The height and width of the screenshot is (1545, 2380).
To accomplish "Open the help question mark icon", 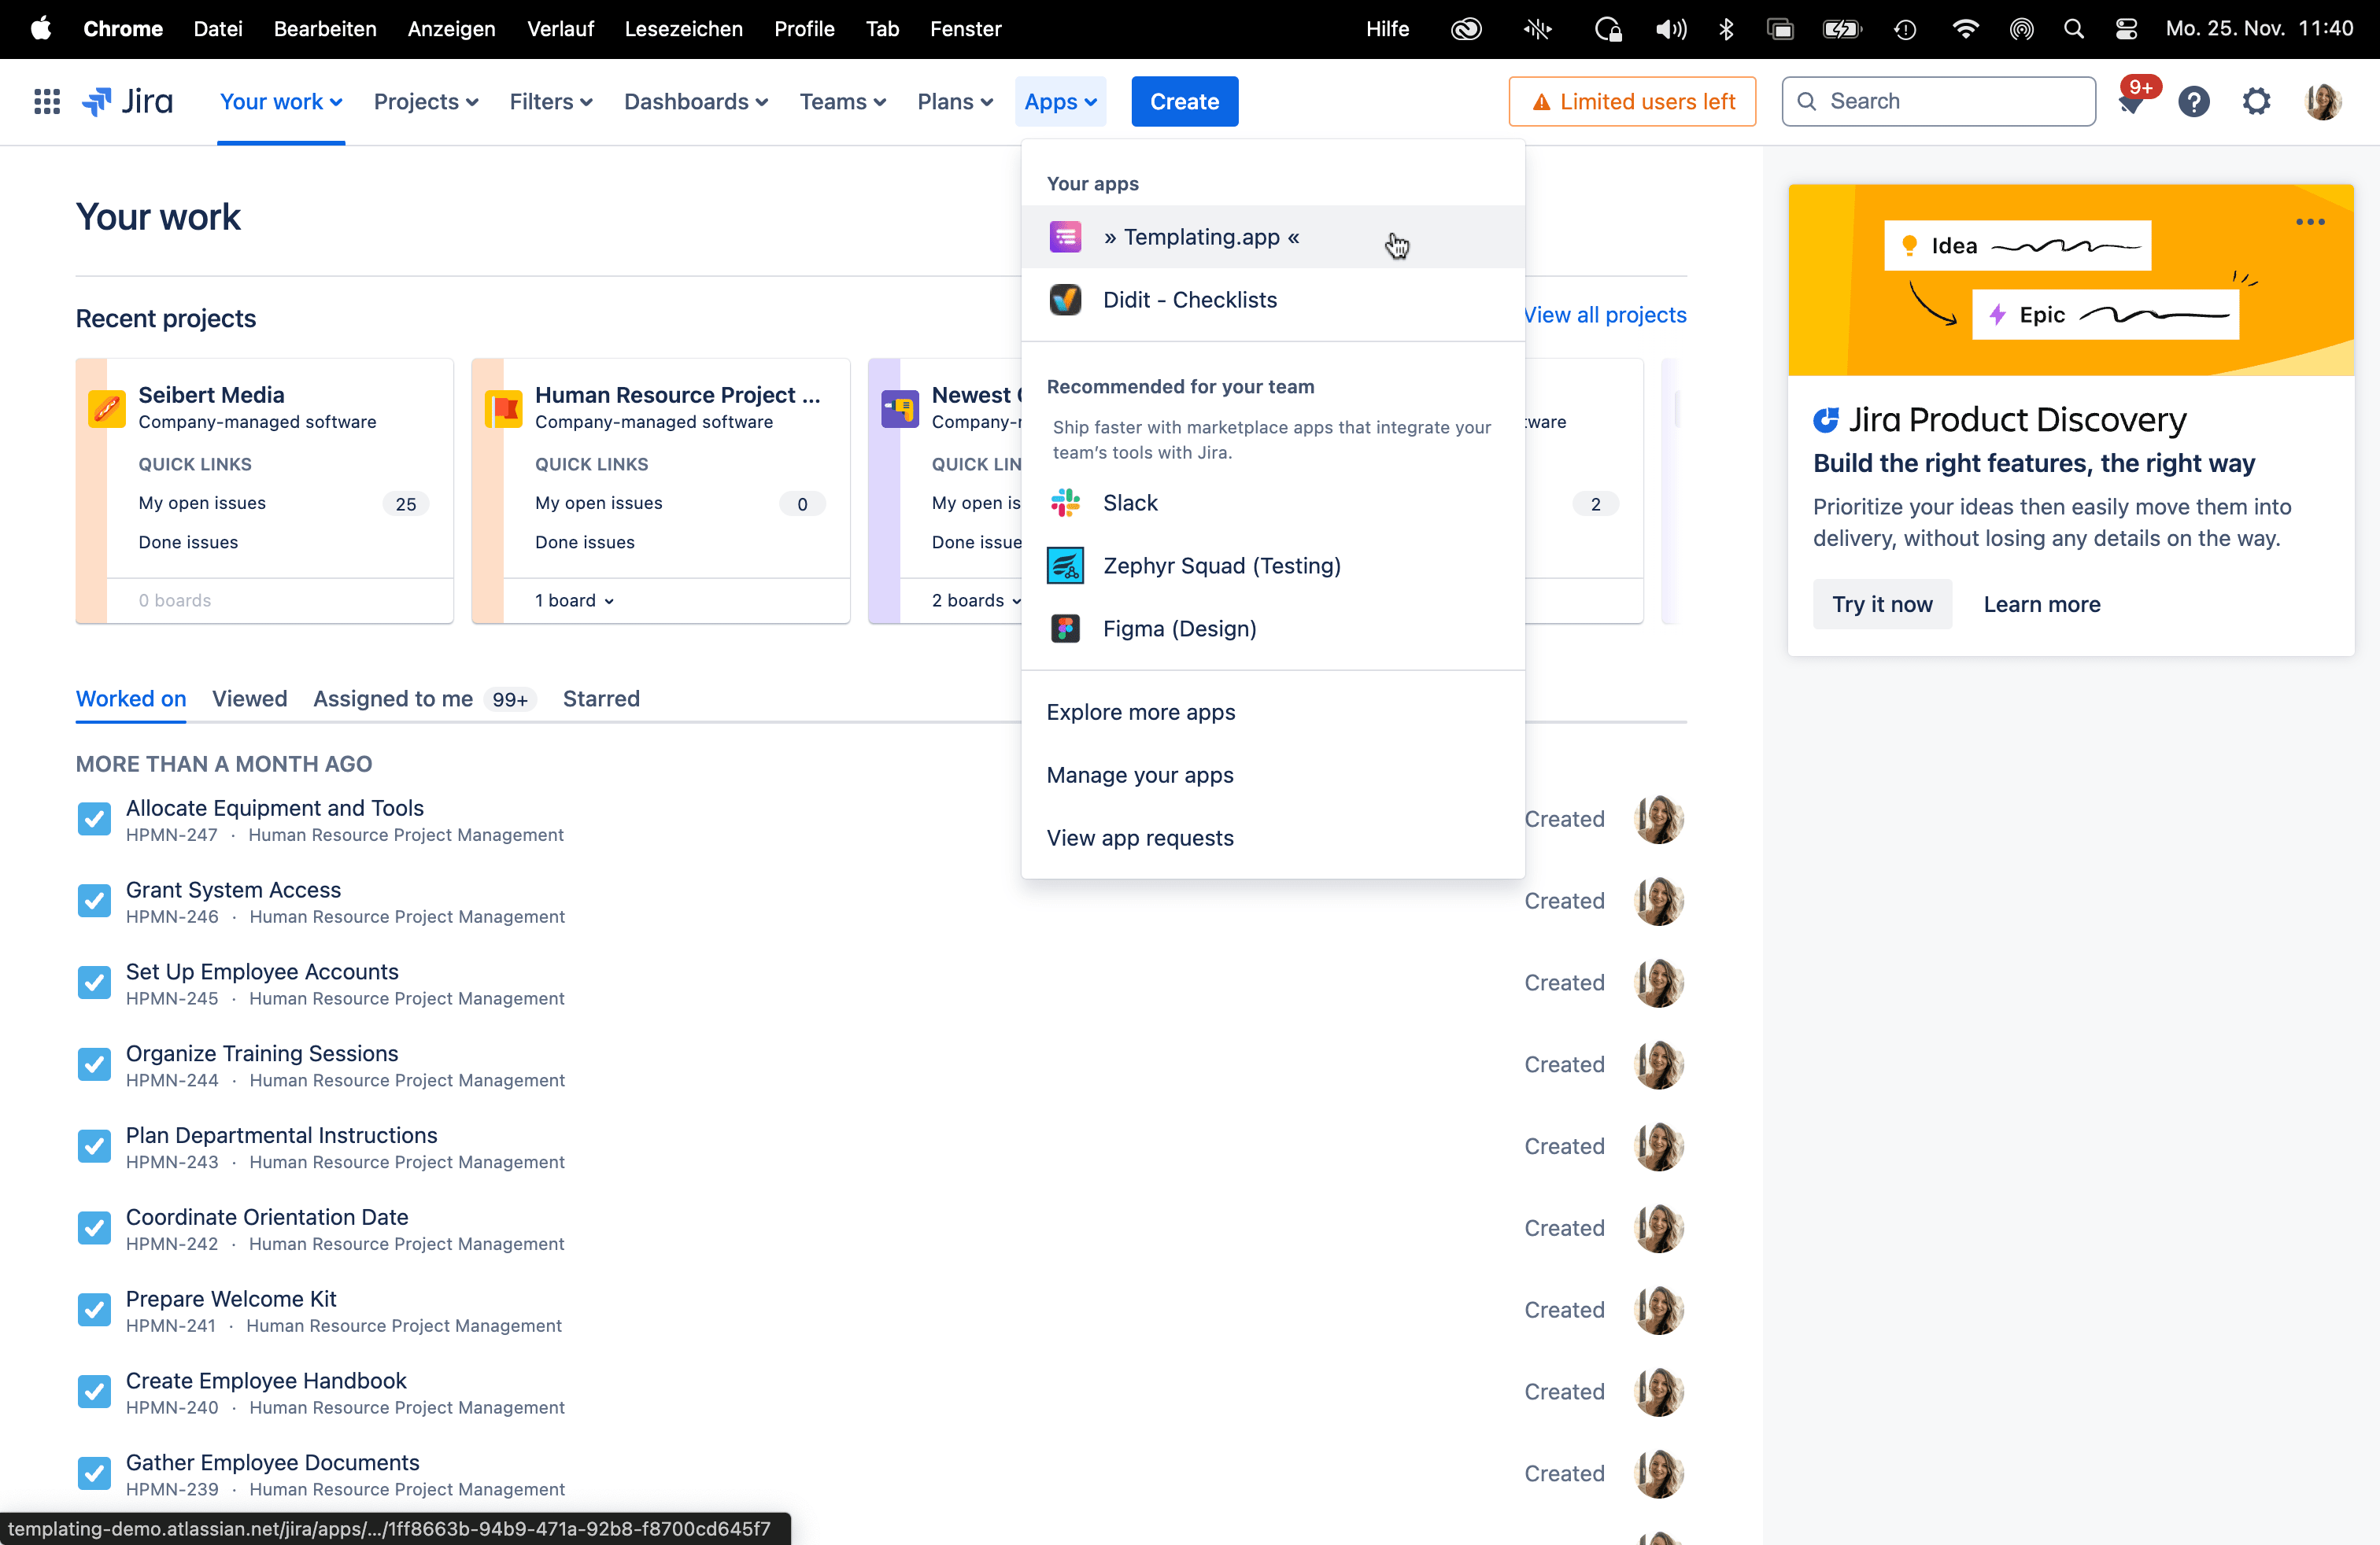I will click(2194, 102).
